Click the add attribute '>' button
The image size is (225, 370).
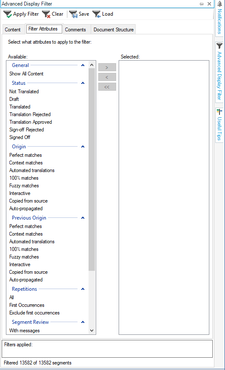(x=107, y=67)
